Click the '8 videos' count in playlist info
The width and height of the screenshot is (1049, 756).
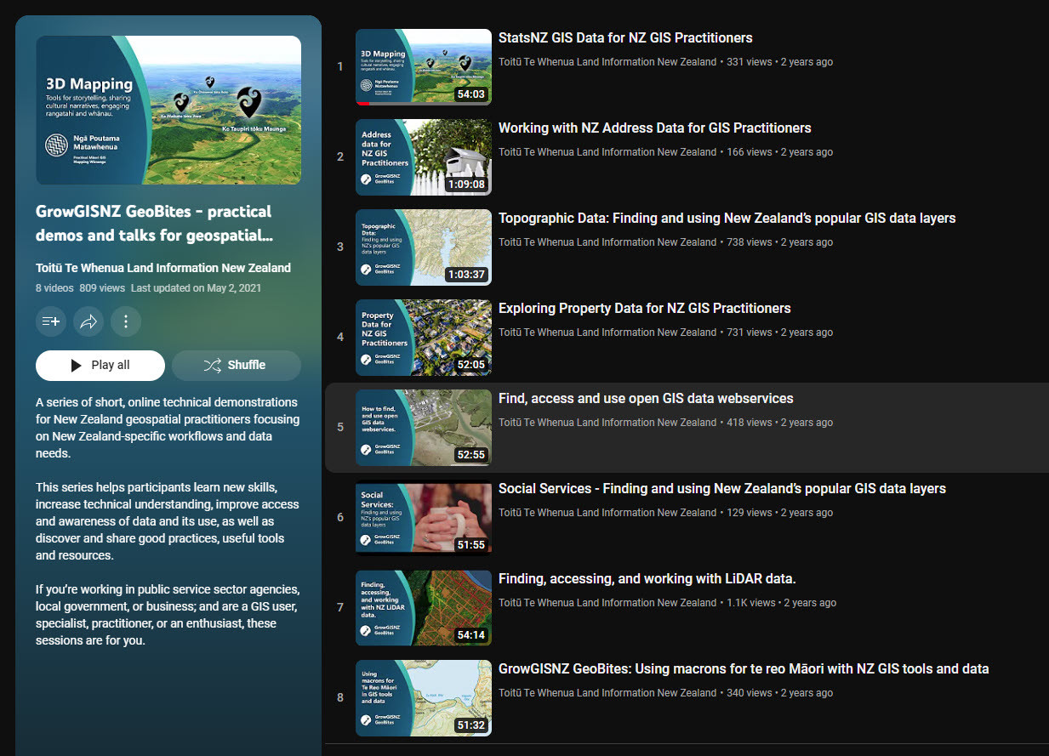pyautogui.click(x=54, y=288)
